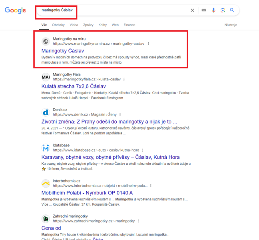This screenshot has height=240, width=259.
Task: Click the Čáslav link beside 'Ukázat výsledky s:'
Action: coord(98,239)
